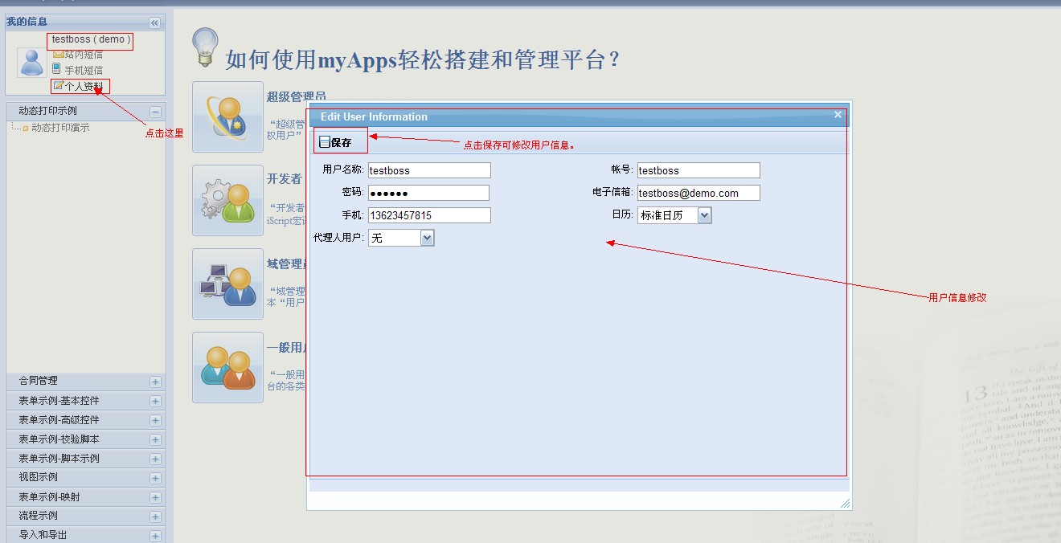Screen dimensions: 1061x543
Task: Click the dialog resize grip corner
Action: 845,503
